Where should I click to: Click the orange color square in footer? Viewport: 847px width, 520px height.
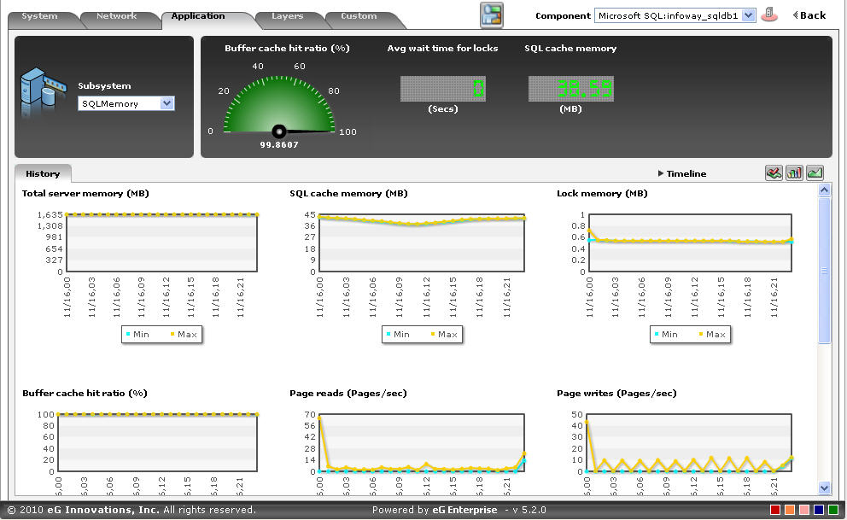[790, 510]
